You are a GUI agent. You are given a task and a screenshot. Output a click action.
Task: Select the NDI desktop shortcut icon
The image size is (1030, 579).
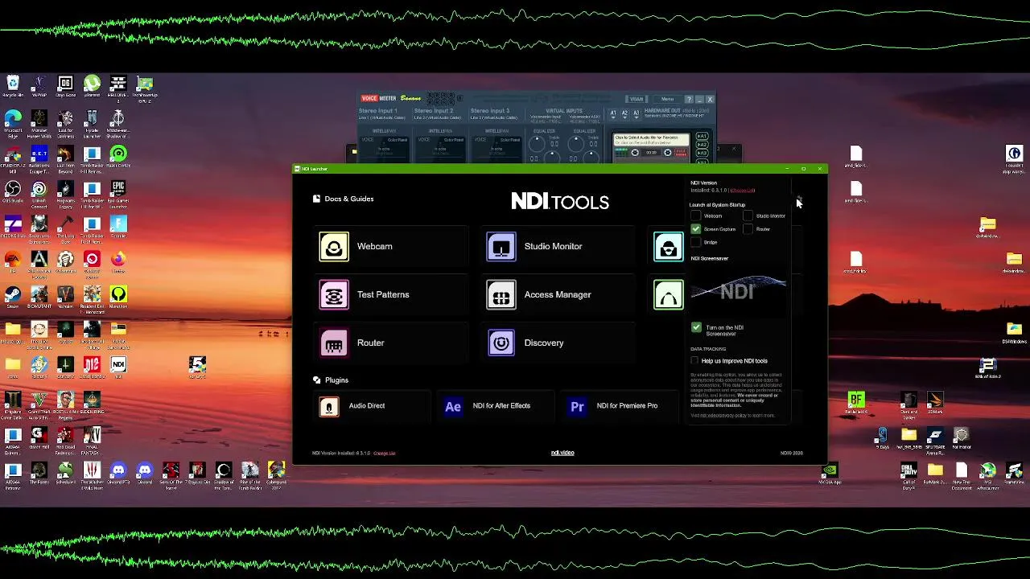click(x=118, y=368)
